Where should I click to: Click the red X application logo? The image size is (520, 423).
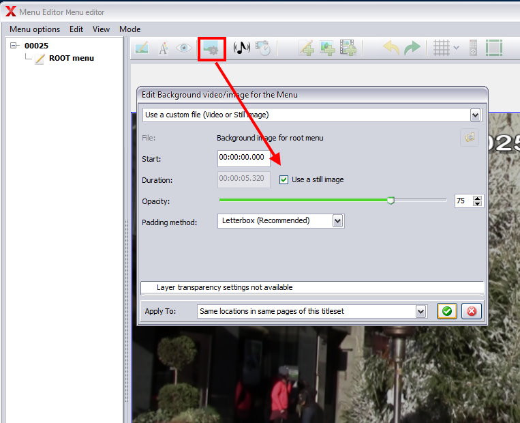[x=11, y=11]
